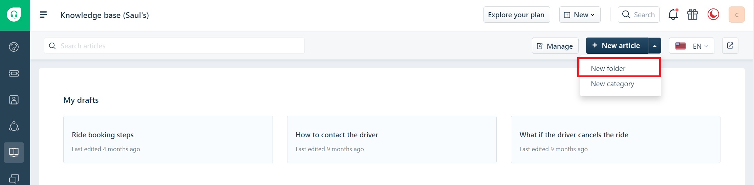Click the Explore your plan button
754x185 pixels.
517,15
